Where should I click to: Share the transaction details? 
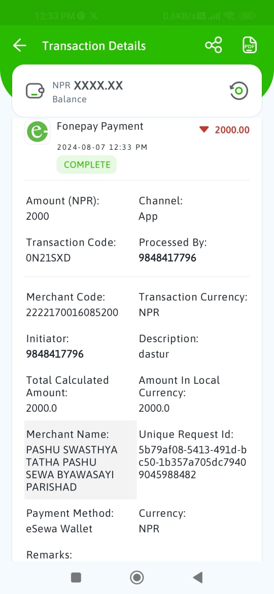click(214, 45)
